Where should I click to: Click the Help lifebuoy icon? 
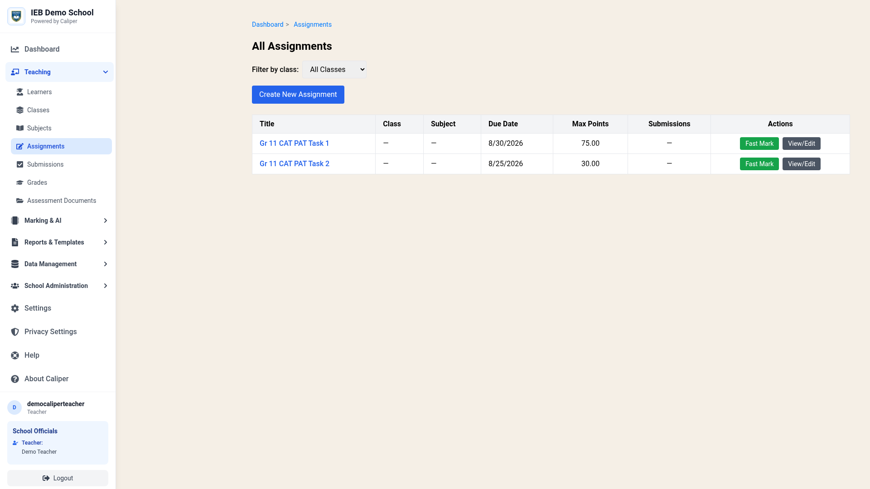[x=15, y=355]
